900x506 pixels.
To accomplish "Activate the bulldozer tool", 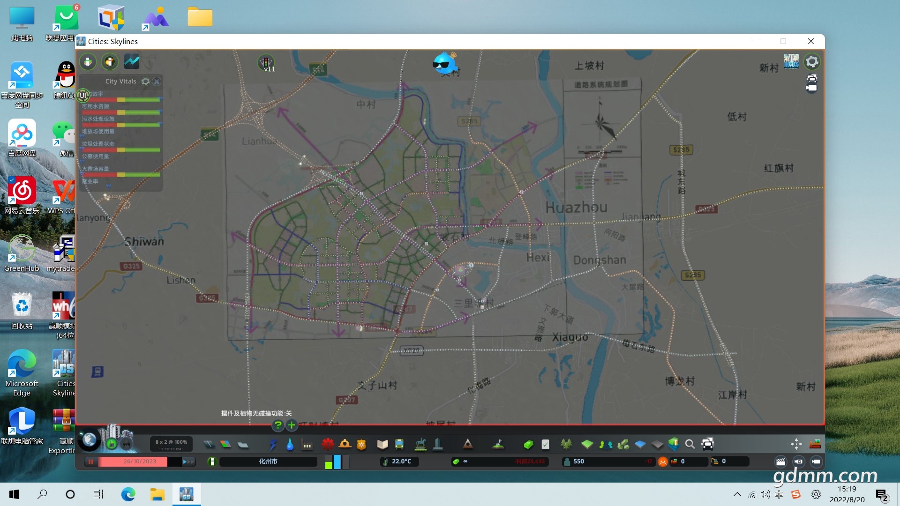I will 815,444.
